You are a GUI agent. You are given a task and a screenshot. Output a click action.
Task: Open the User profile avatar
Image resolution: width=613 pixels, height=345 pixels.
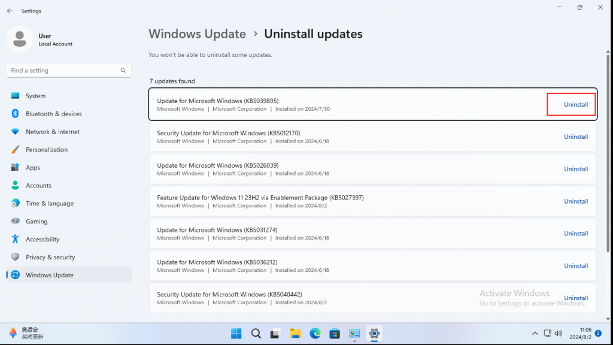coord(20,39)
